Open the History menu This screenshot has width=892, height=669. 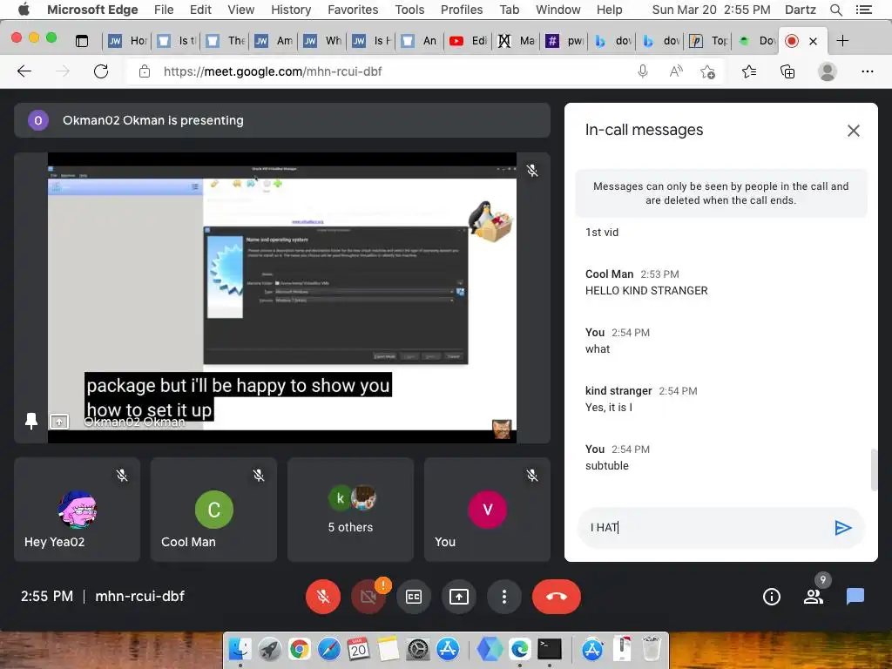tap(291, 10)
